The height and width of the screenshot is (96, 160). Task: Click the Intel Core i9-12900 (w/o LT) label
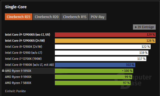click(x=24, y=53)
